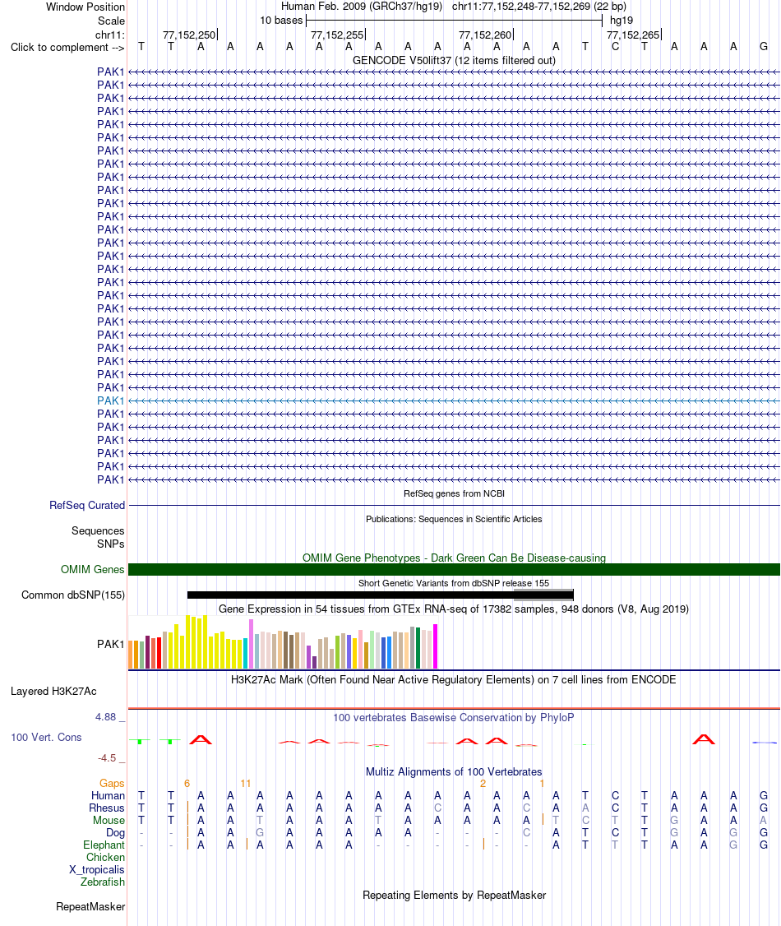Click the -4.5 lower scale value
This screenshot has width=781, height=926.
tap(108, 758)
